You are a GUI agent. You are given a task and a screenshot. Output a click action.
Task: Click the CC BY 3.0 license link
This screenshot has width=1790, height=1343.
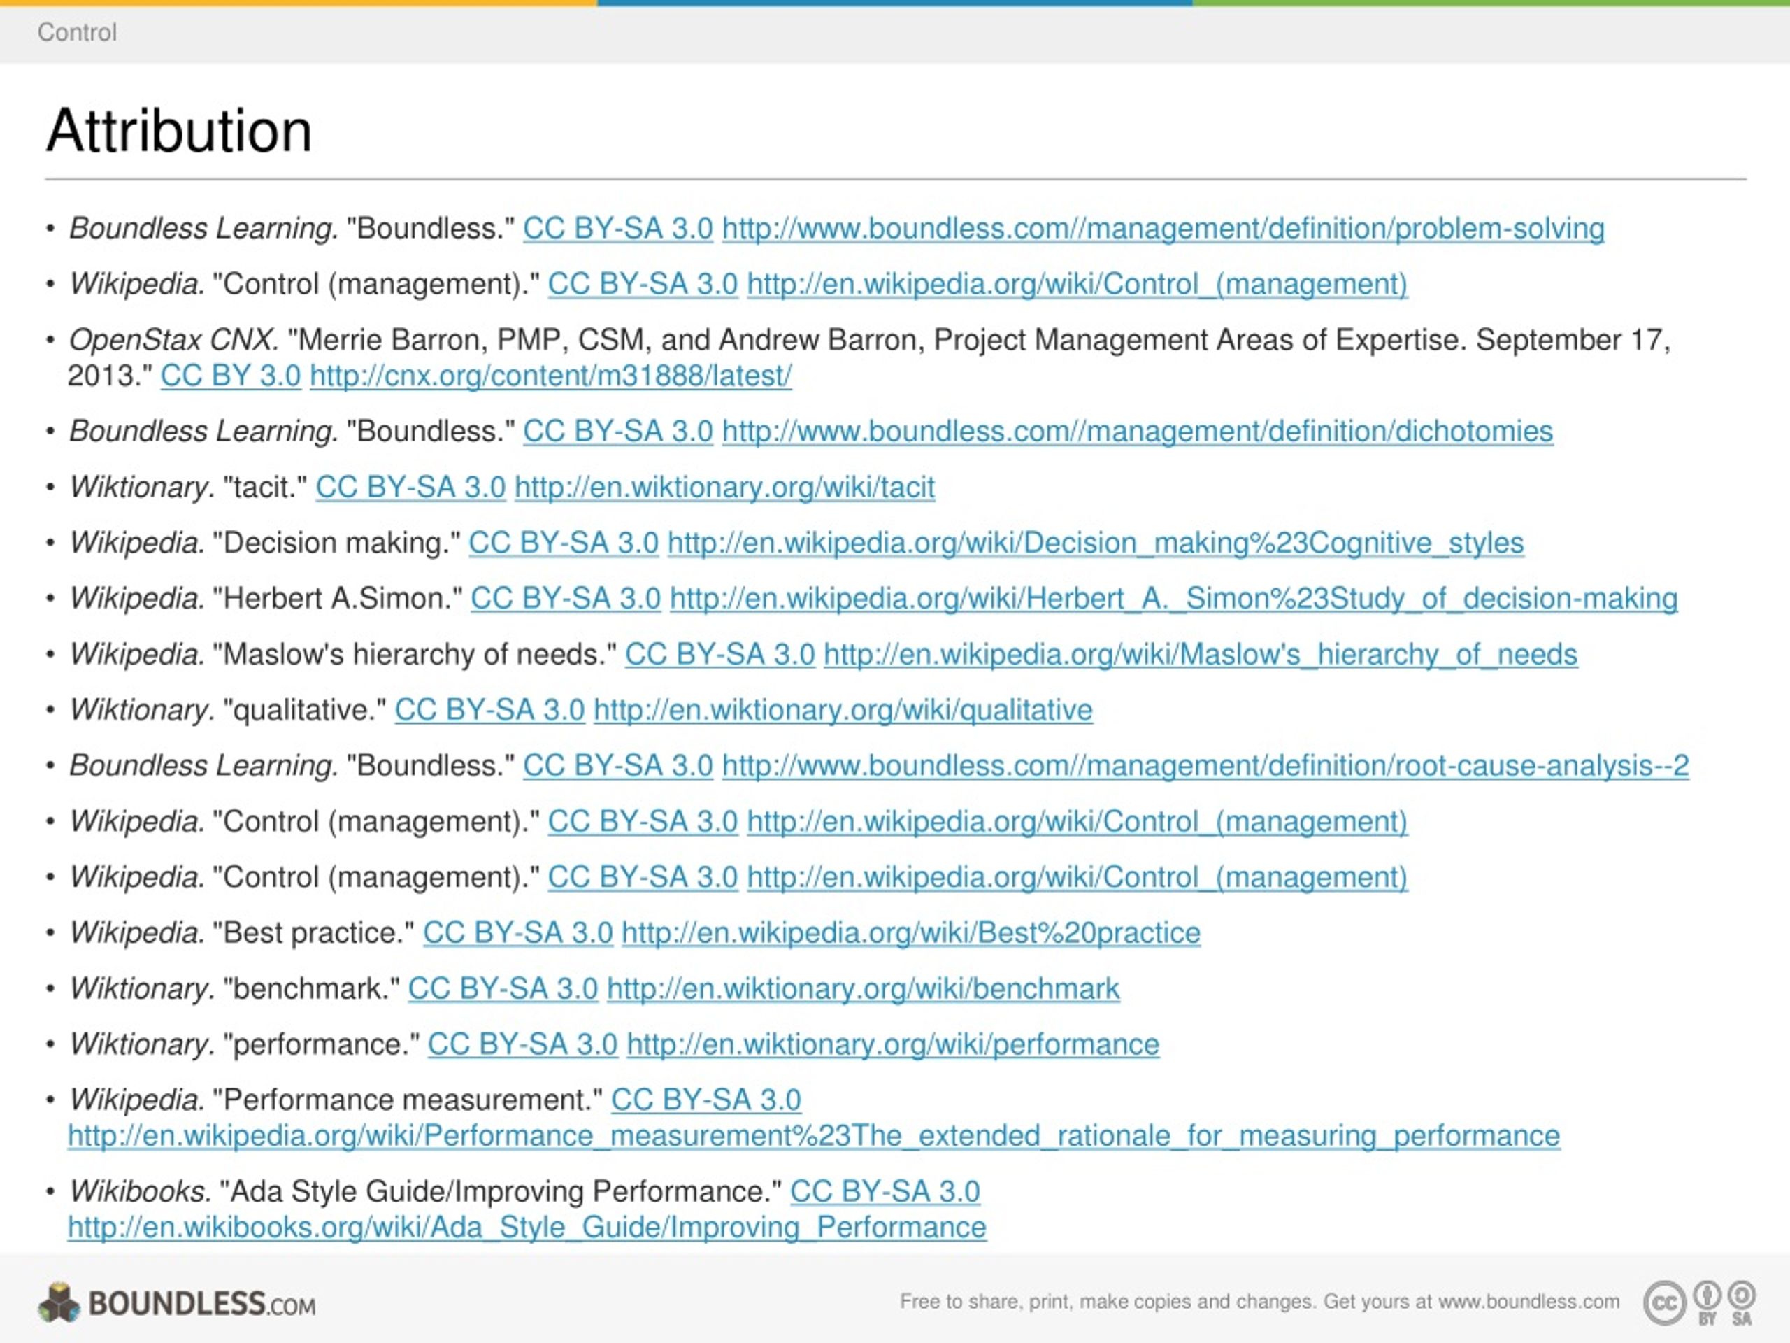click(x=231, y=376)
